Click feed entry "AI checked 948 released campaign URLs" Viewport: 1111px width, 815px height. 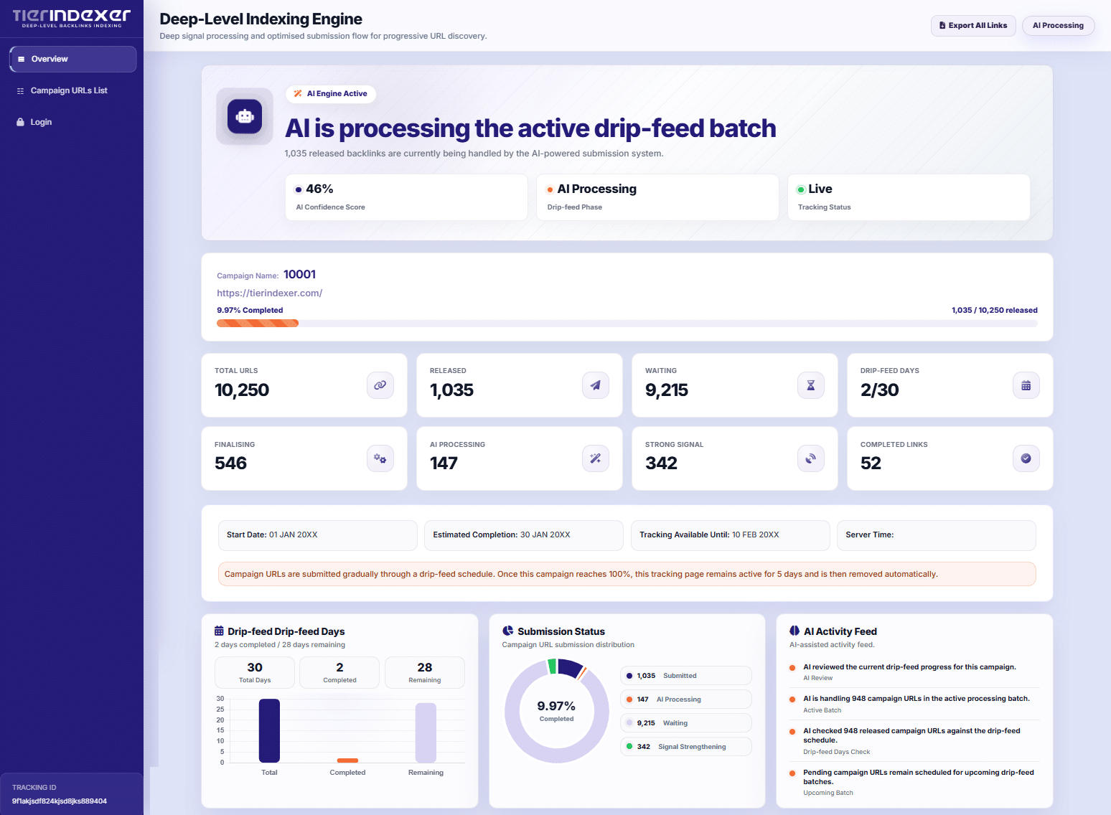coord(913,741)
